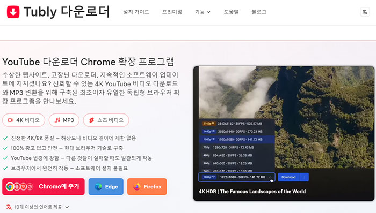Click the Firefox install button
Image resolution: width=376 pixels, height=213 pixels.
pyautogui.click(x=147, y=186)
